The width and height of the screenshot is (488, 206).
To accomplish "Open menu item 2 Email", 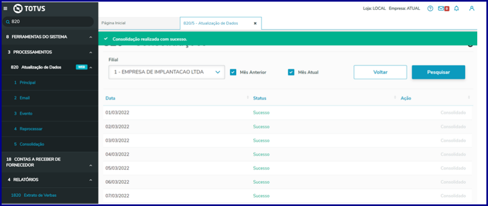I will click(22, 98).
